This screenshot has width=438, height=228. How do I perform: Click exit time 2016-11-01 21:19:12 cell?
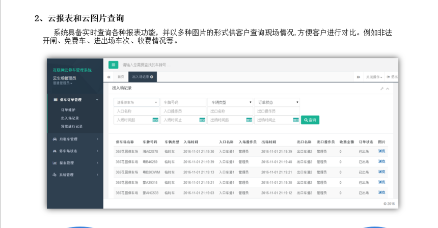277,193
